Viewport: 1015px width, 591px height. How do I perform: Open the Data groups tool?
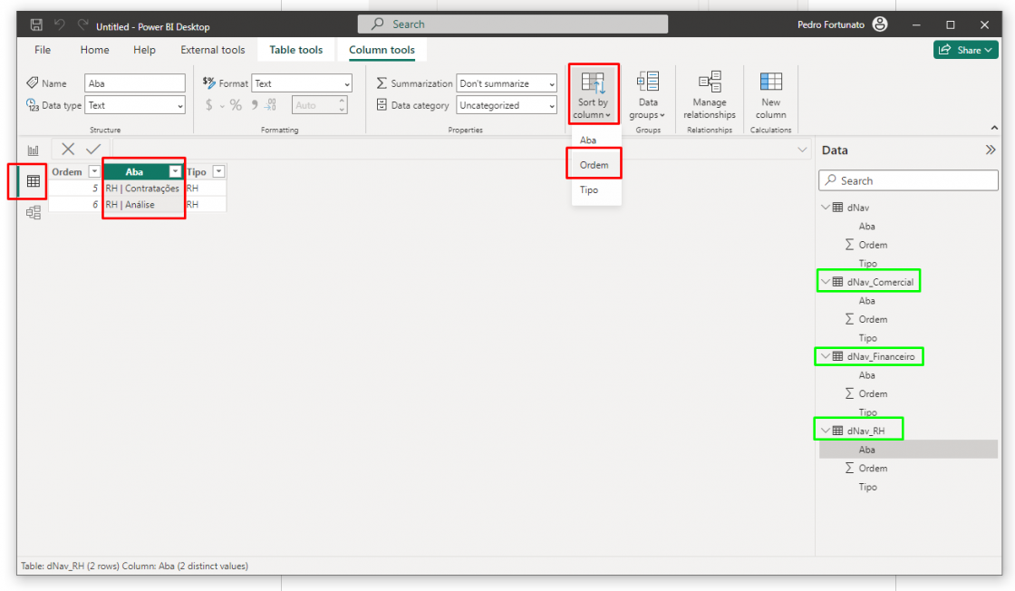[648, 96]
